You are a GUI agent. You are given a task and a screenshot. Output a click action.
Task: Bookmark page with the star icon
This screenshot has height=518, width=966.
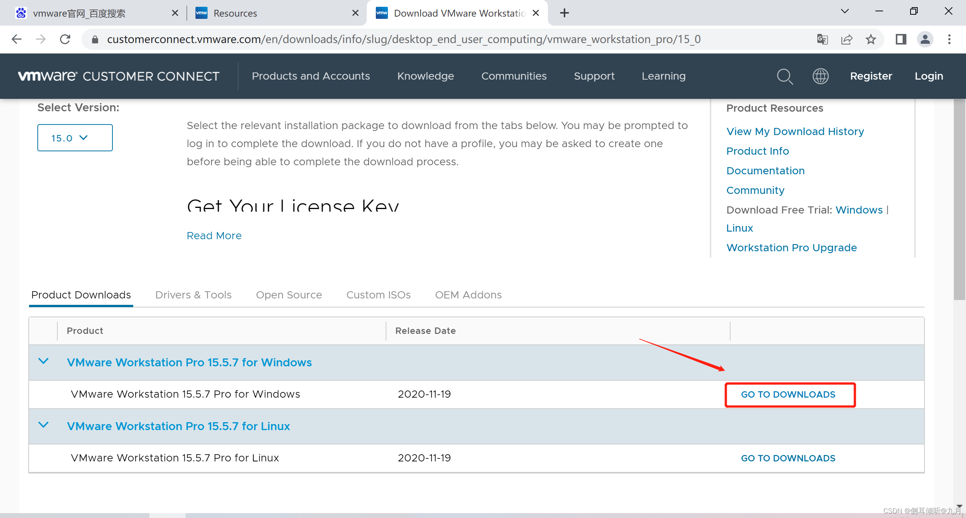coord(871,39)
